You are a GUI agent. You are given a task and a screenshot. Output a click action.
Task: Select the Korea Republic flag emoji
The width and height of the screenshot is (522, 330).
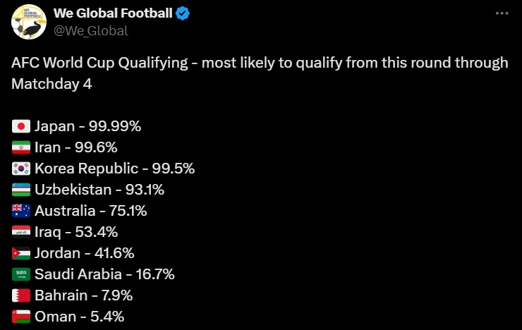click(21, 169)
